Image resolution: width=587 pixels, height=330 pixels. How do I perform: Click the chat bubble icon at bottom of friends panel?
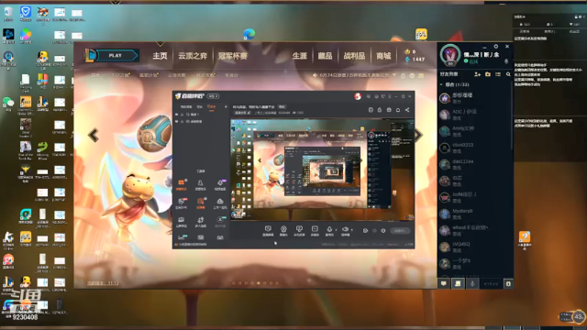444,283
